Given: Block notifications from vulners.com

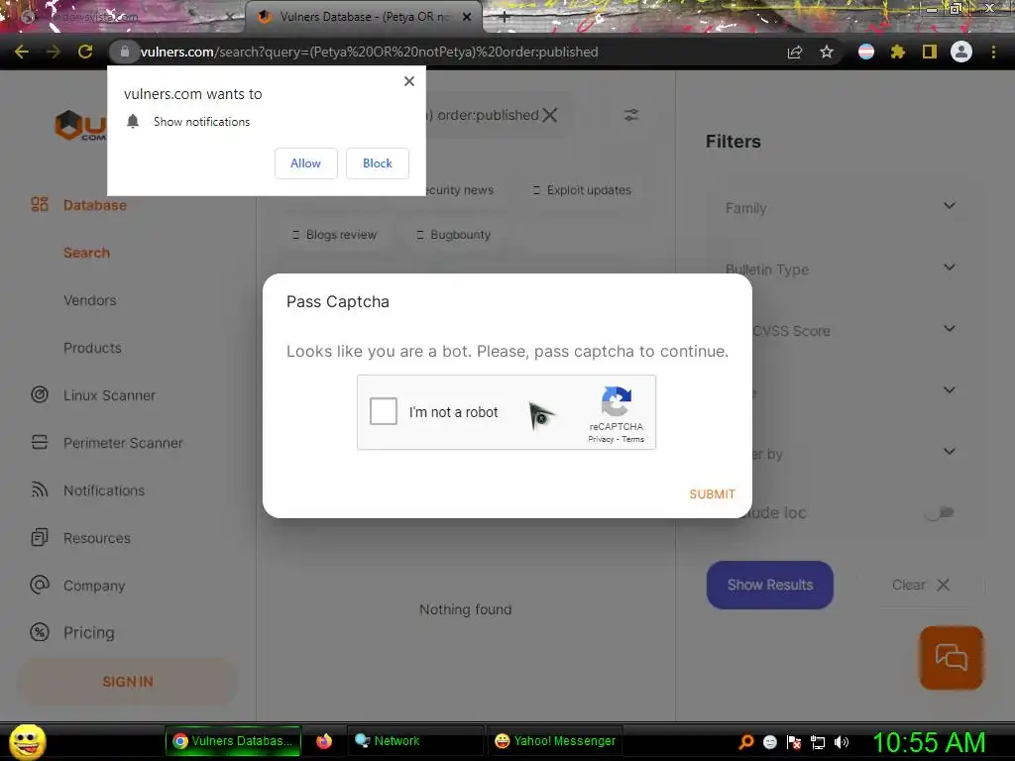Looking at the screenshot, I should pyautogui.click(x=378, y=163).
